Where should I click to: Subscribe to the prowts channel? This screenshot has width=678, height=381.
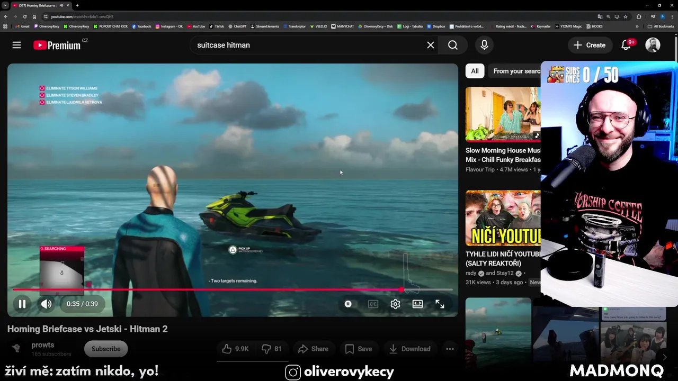[106, 349]
